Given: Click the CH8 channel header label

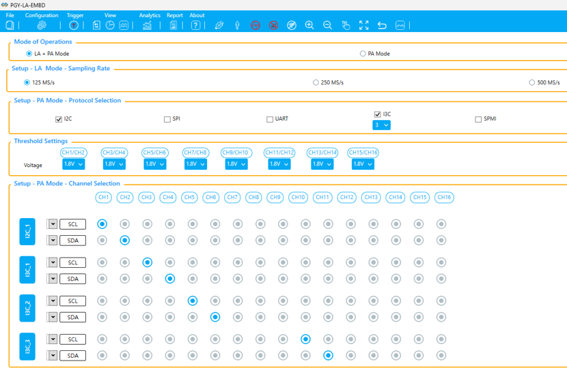Looking at the screenshot, I should pos(254,198).
